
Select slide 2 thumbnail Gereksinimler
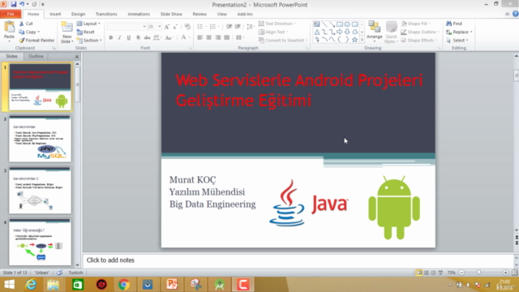[40, 139]
